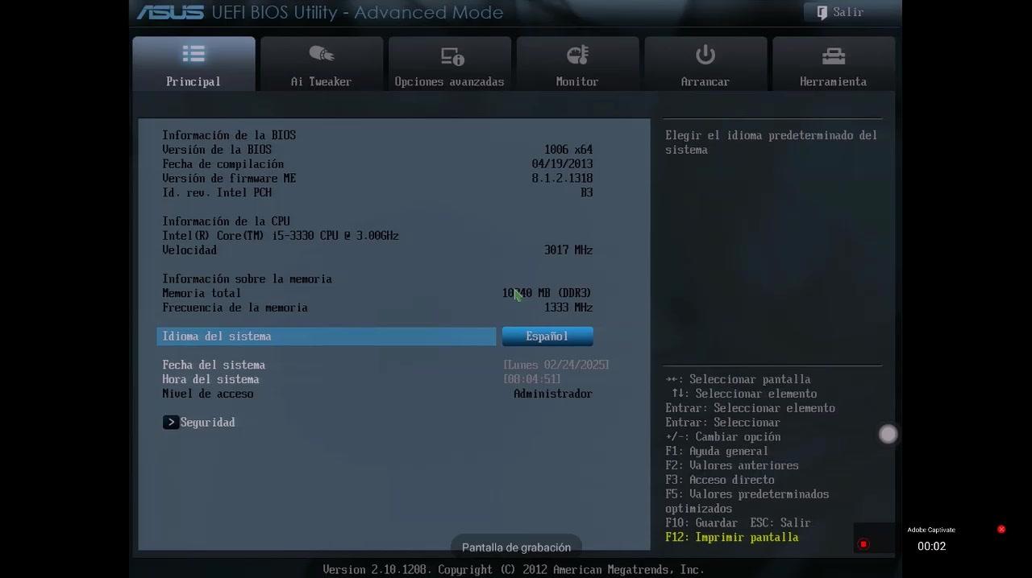The image size is (1032, 578).
Task: Select the Idioma del sistema row
Action: coord(327,336)
